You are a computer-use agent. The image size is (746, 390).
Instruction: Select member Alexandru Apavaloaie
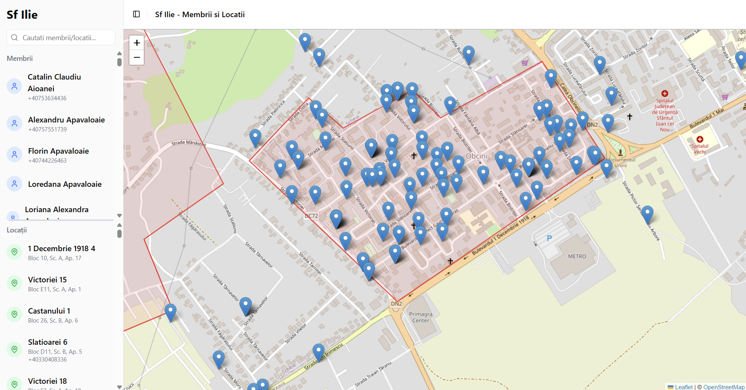tap(66, 124)
